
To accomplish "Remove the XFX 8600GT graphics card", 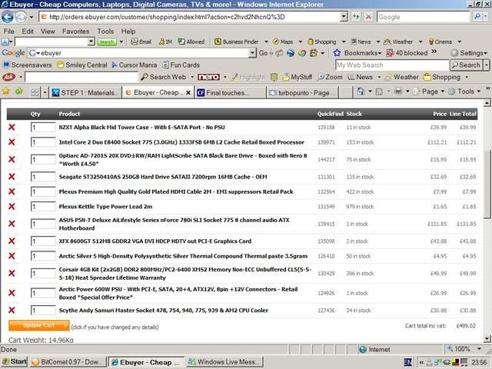I will pyautogui.click(x=12, y=241).
